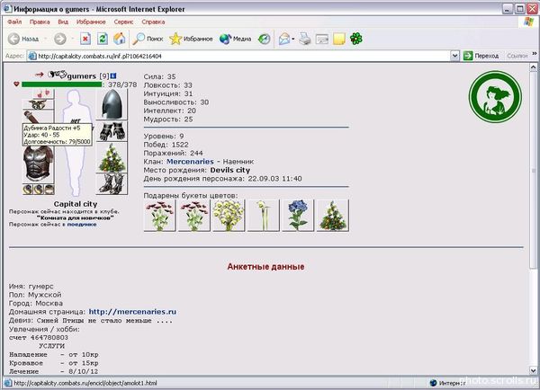540x390 pixels.
Task: Click the red arrow private-message icon
Action: 40,75
